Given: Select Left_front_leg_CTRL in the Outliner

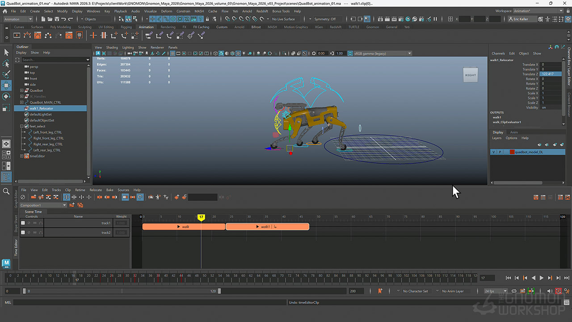Looking at the screenshot, I should (x=47, y=132).
